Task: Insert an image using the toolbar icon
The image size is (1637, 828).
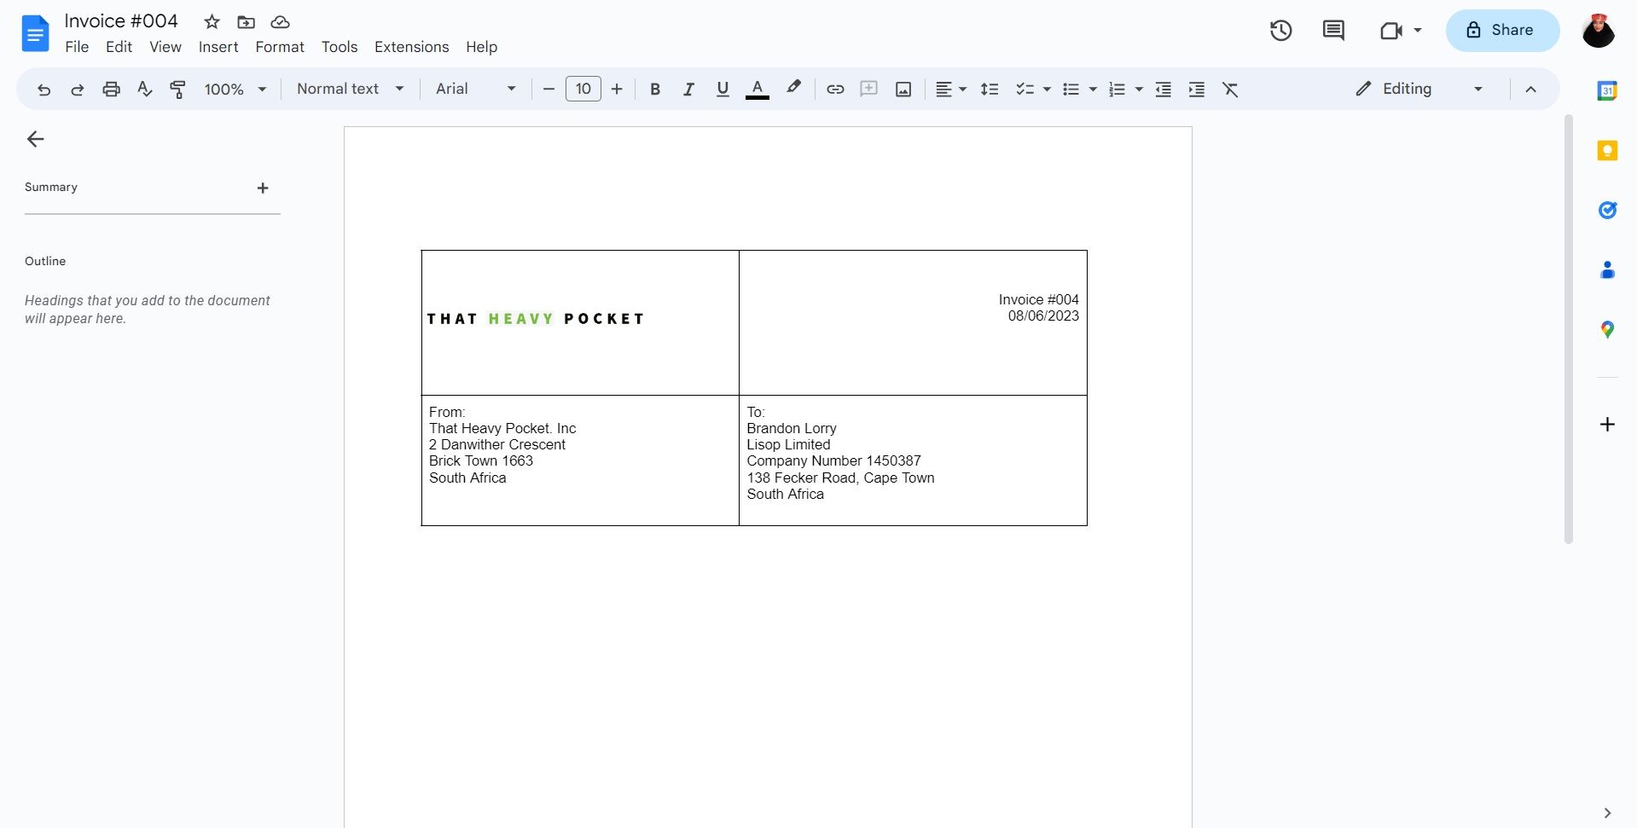Action: (x=903, y=89)
